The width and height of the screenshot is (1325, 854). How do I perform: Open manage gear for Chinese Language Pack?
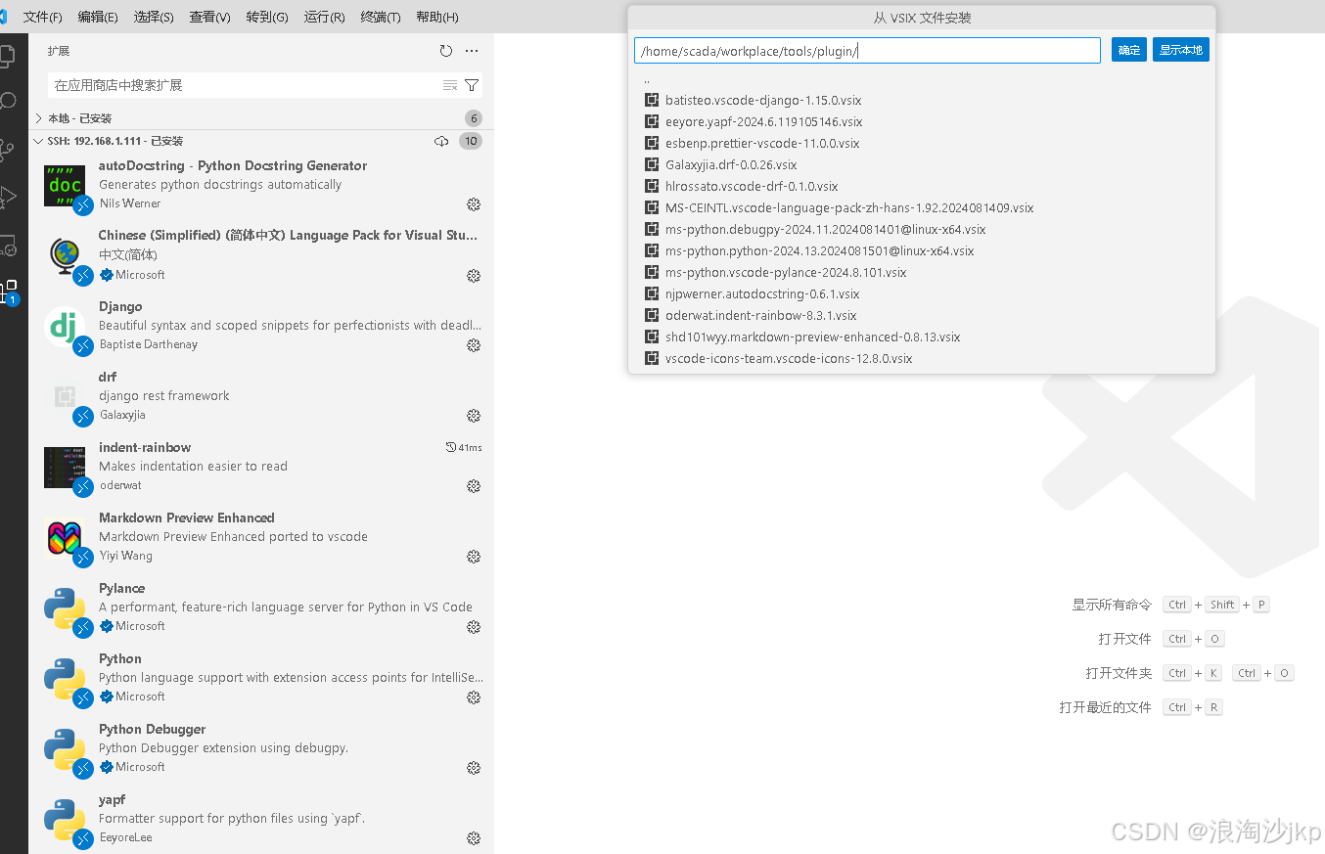[x=474, y=276]
